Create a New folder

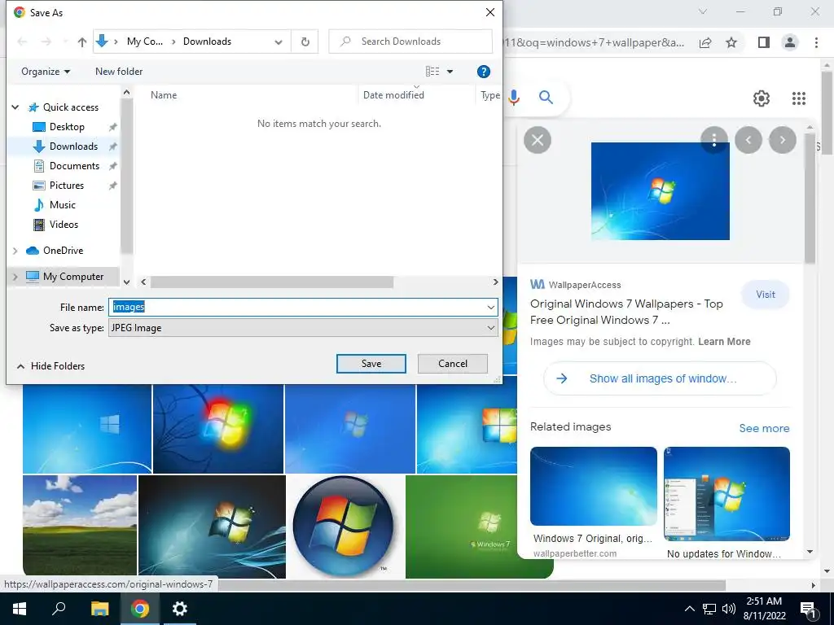[119, 72]
